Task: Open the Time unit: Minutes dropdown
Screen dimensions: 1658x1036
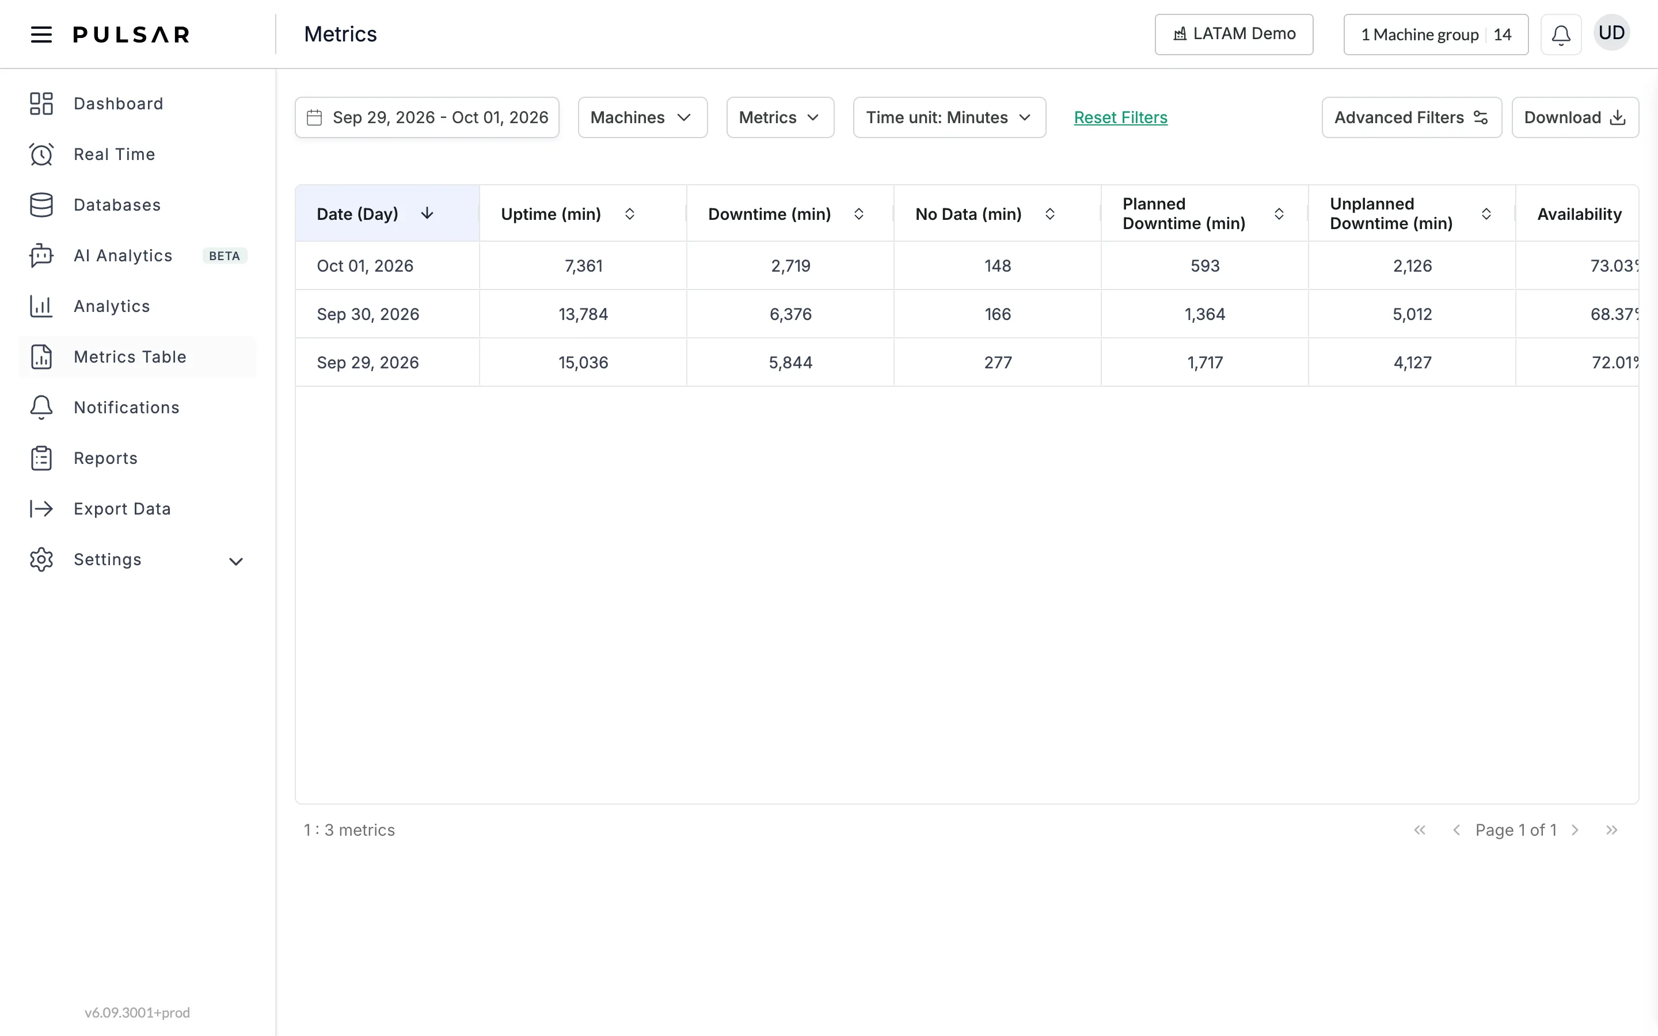Action: pyautogui.click(x=949, y=117)
